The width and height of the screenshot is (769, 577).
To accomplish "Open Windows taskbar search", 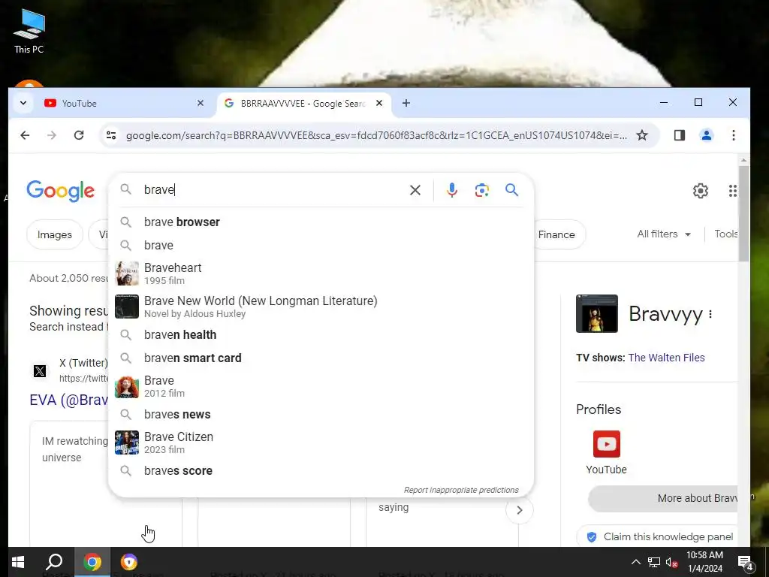I will (x=54, y=562).
